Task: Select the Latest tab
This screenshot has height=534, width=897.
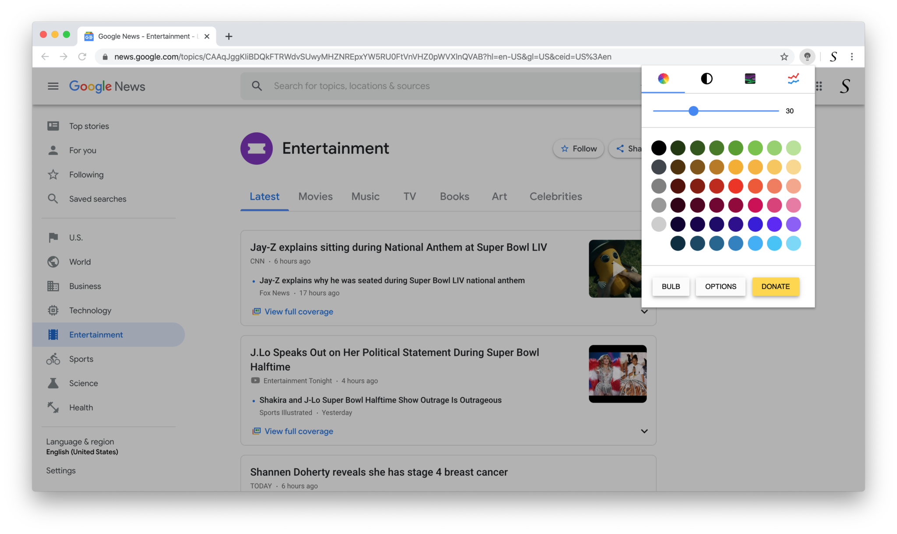Action: click(x=265, y=197)
